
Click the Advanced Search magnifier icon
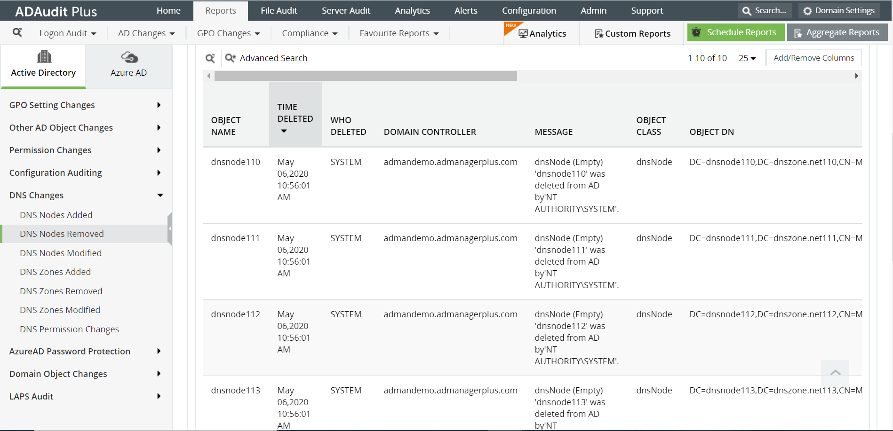point(230,57)
